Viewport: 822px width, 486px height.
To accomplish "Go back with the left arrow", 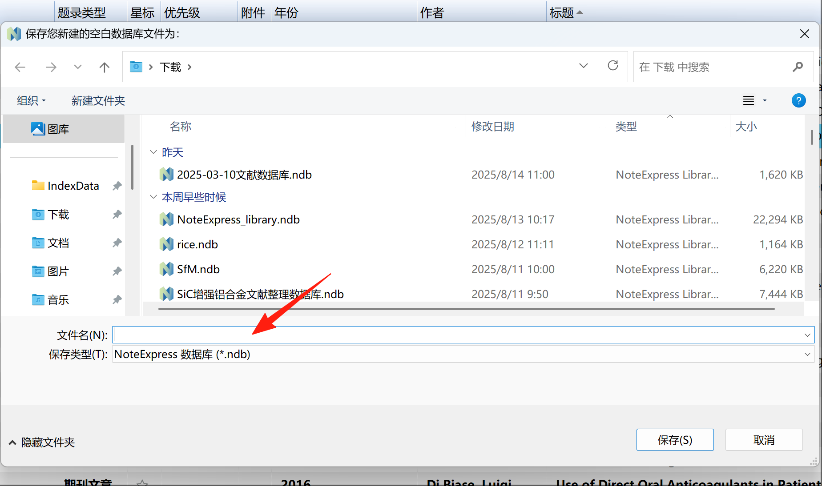I will coord(20,67).
